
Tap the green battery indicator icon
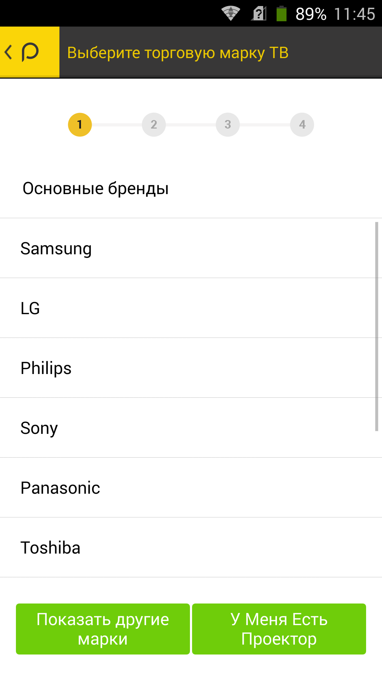click(x=282, y=14)
